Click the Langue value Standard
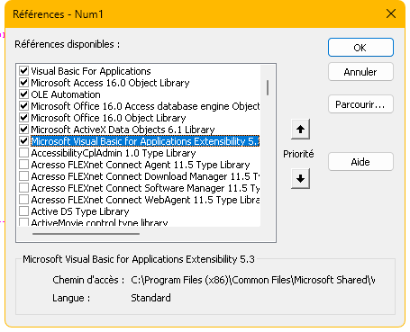Image resolution: width=410 pixels, height=332 pixels. click(x=150, y=298)
